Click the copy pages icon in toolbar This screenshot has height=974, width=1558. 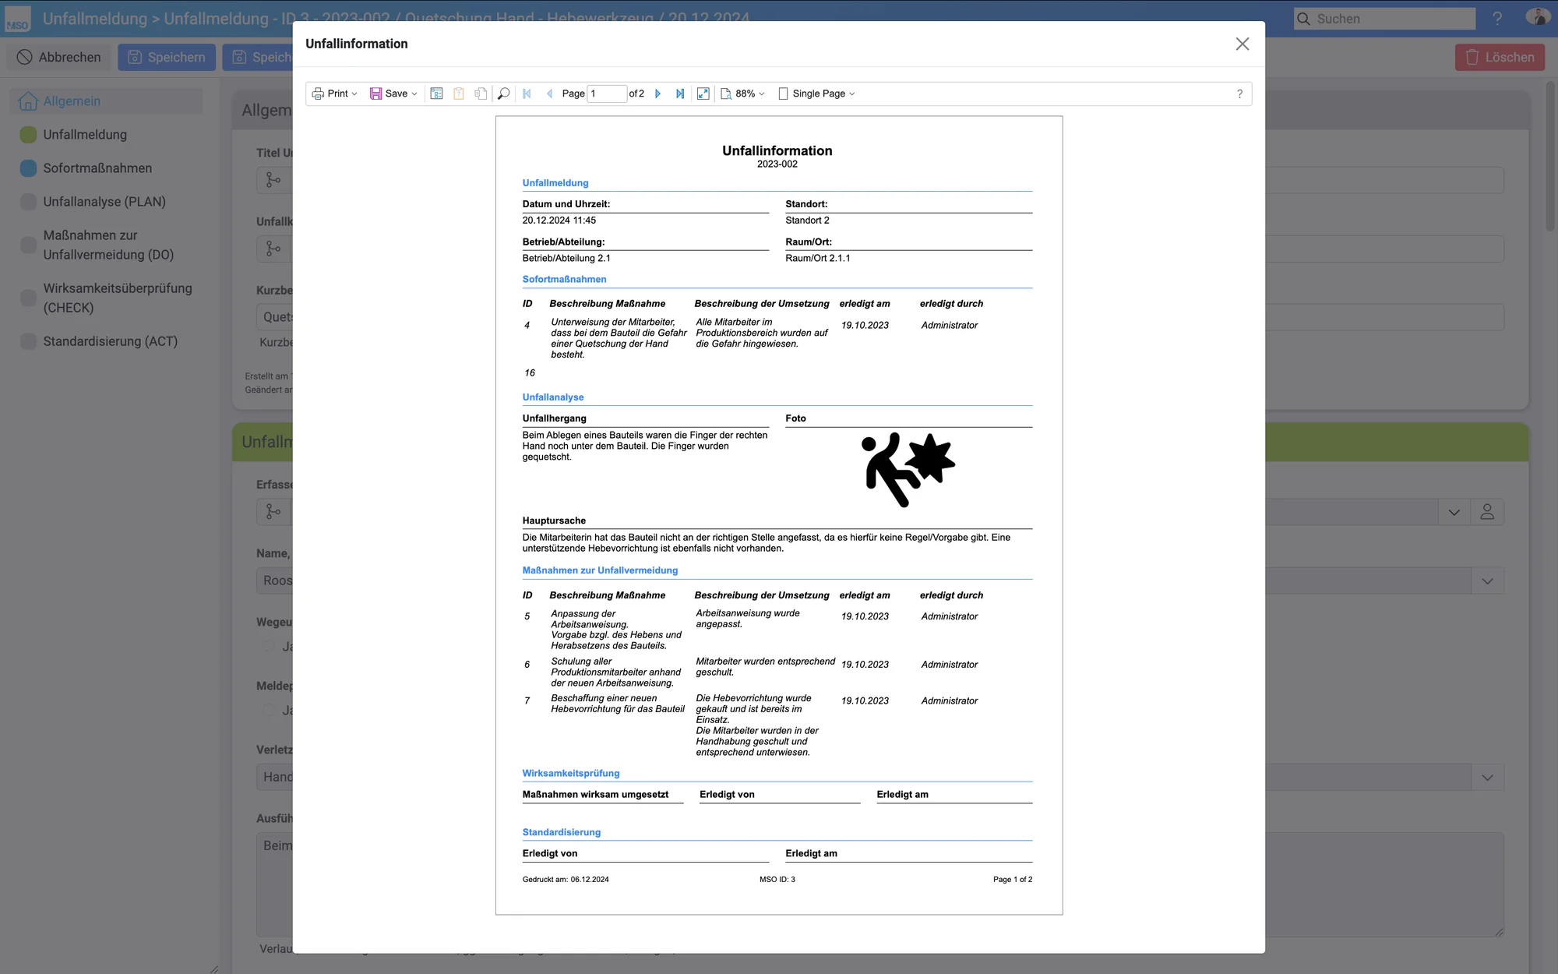tap(481, 94)
